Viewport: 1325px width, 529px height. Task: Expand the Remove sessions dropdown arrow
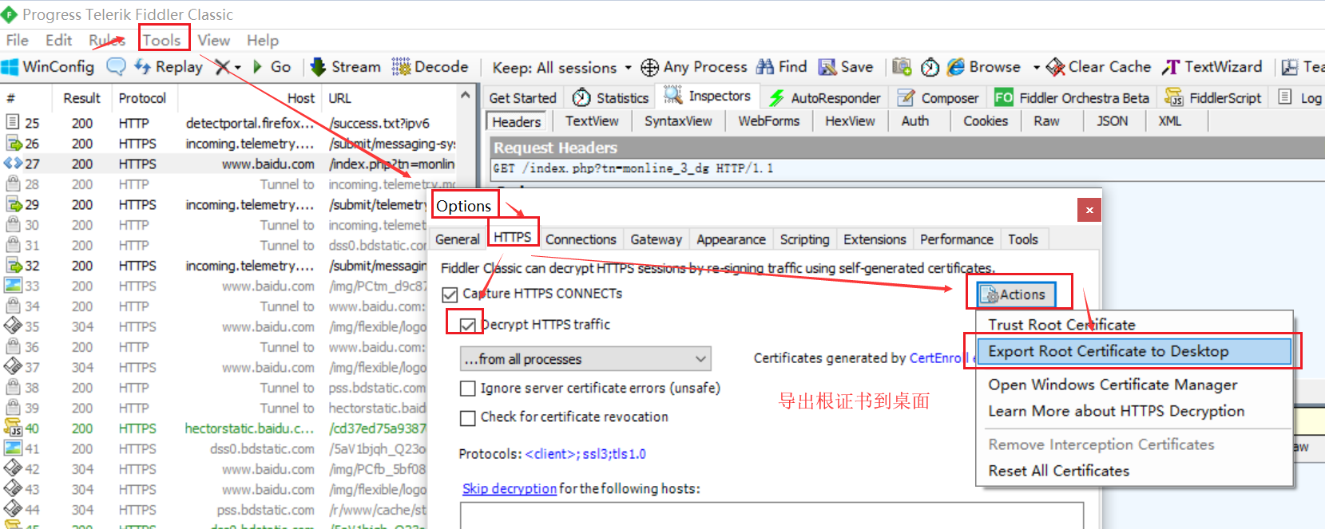[x=238, y=67]
